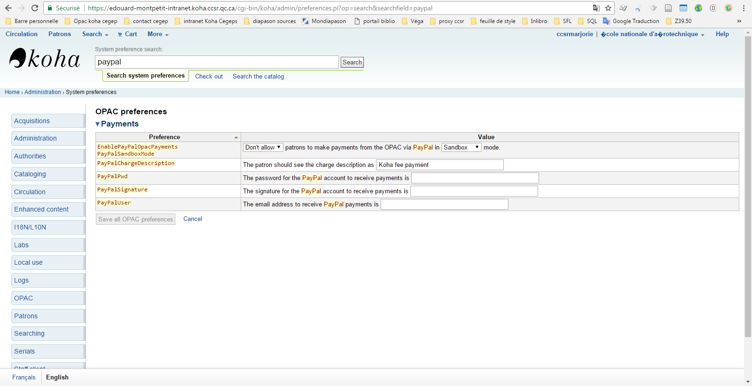Expand the More menu
Image resolution: width=752 pixels, height=386 pixels.
(157, 34)
